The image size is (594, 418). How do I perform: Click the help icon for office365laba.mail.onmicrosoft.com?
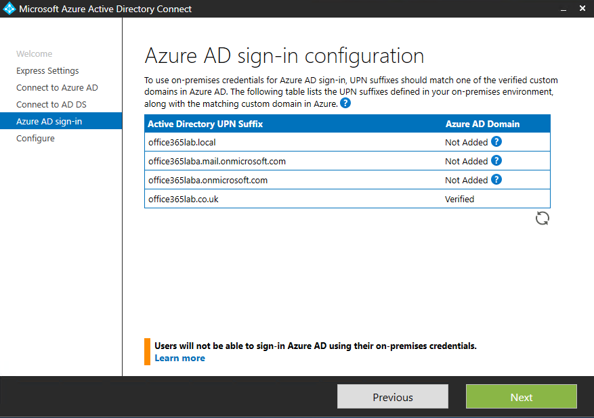tap(496, 161)
